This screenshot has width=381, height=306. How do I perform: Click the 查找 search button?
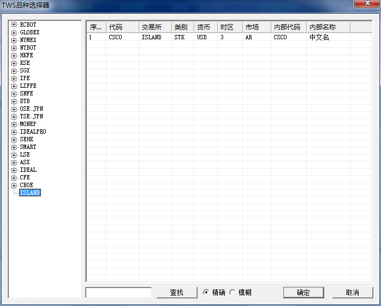tap(176, 292)
